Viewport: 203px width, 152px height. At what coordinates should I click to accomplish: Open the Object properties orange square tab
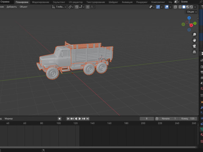pyautogui.click(x=202, y=102)
